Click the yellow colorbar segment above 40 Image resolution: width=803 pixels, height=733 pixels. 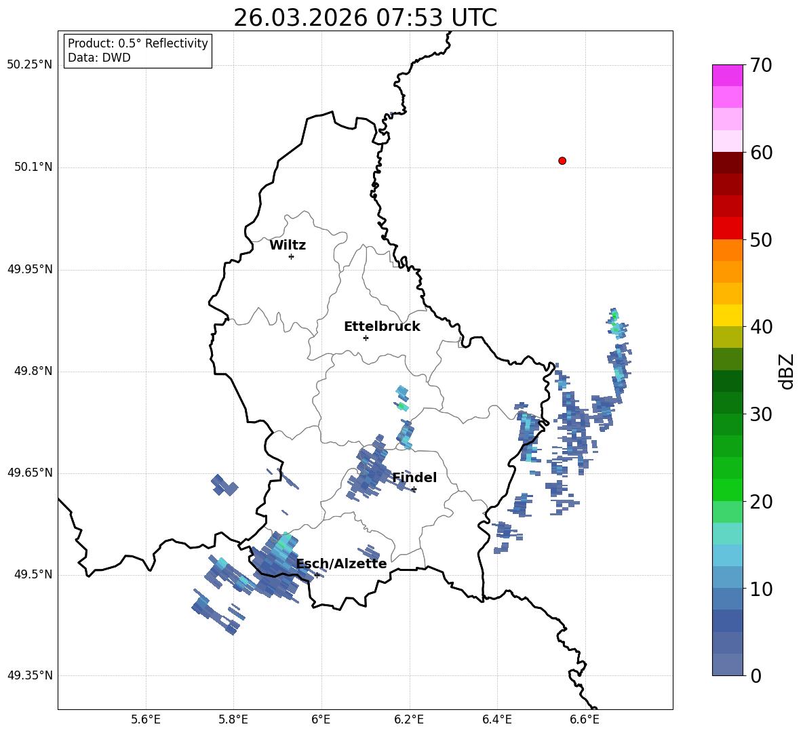click(x=727, y=315)
